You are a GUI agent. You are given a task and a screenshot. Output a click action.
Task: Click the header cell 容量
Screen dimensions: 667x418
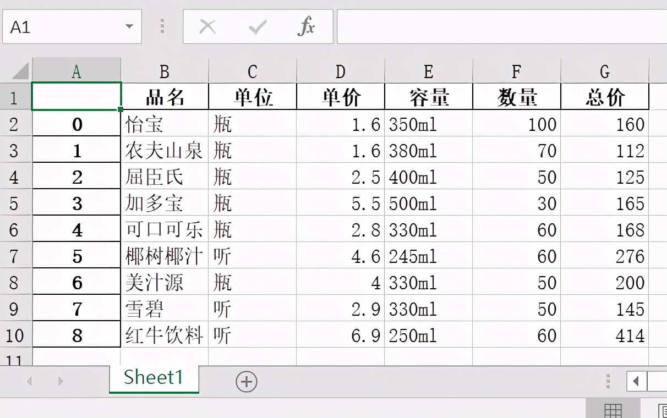click(x=429, y=97)
